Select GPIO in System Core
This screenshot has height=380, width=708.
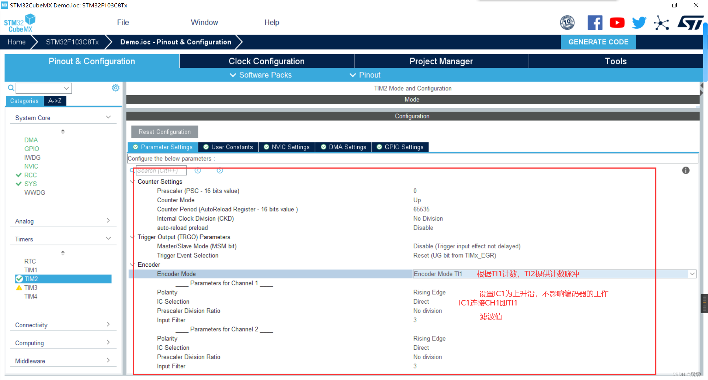click(x=32, y=149)
